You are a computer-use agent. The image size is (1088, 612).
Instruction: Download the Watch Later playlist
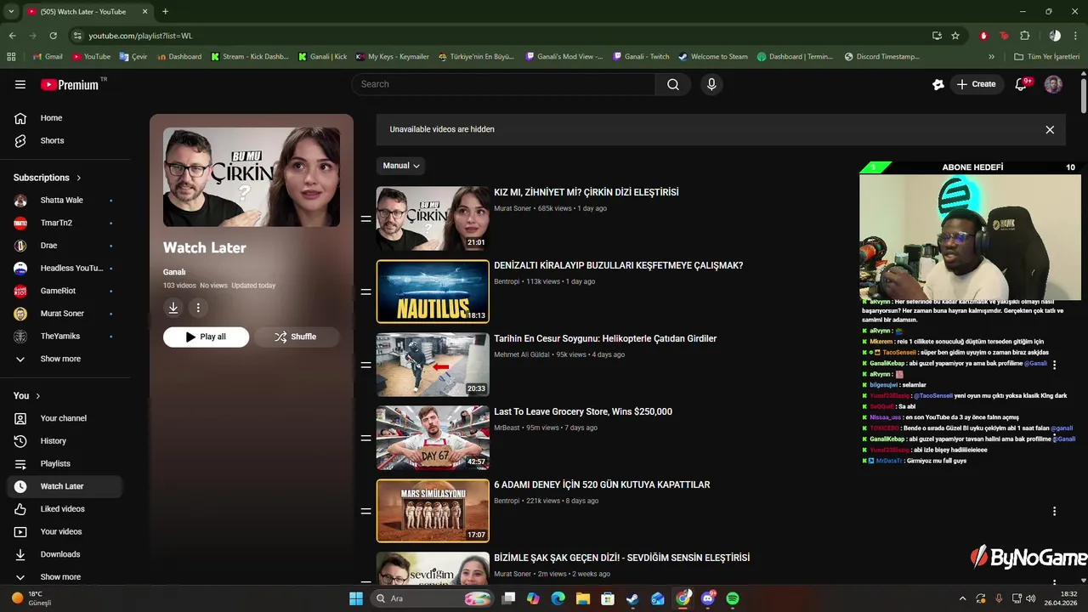click(x=173, y=308)
